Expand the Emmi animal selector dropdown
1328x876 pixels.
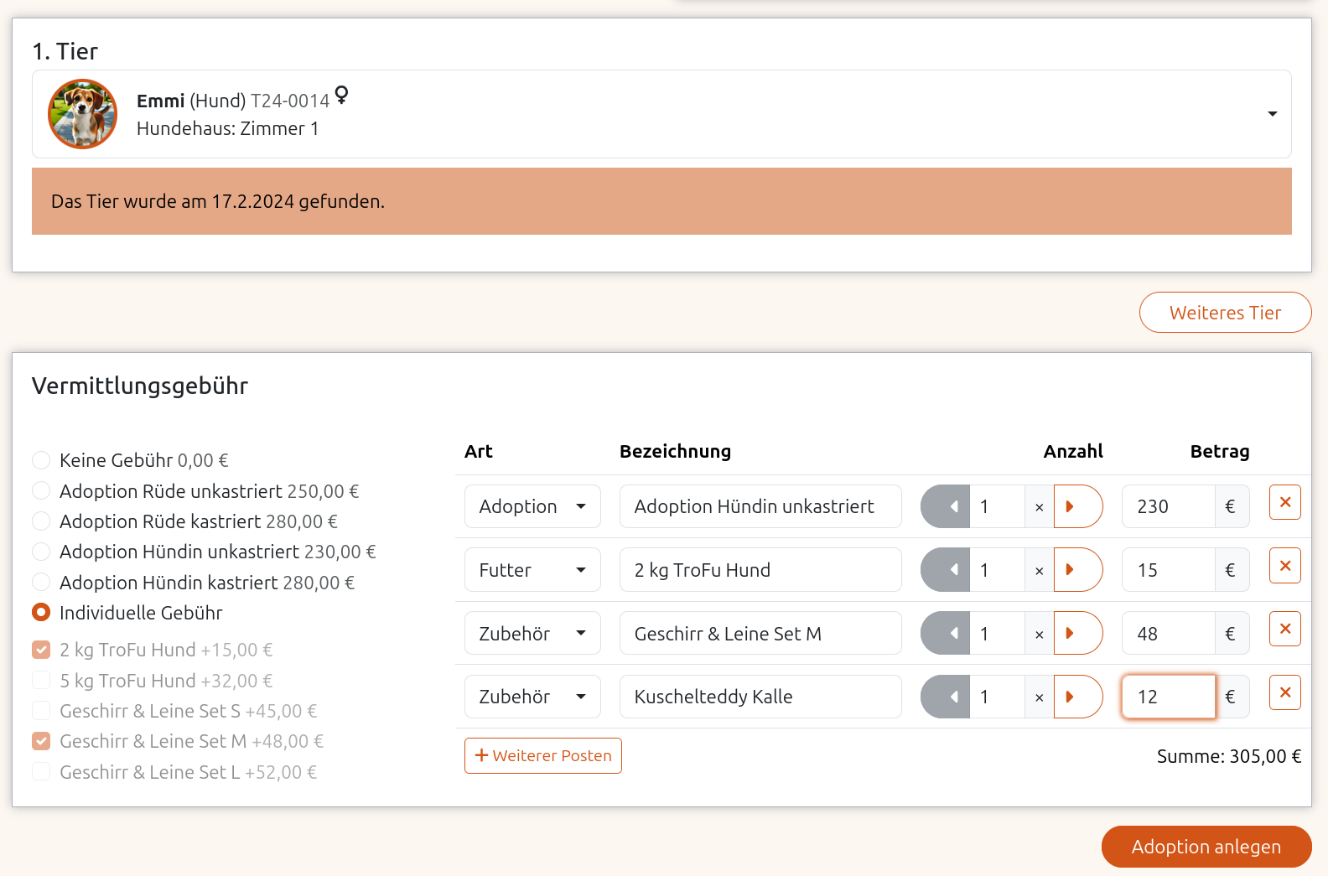click(x=1272, y=114)
